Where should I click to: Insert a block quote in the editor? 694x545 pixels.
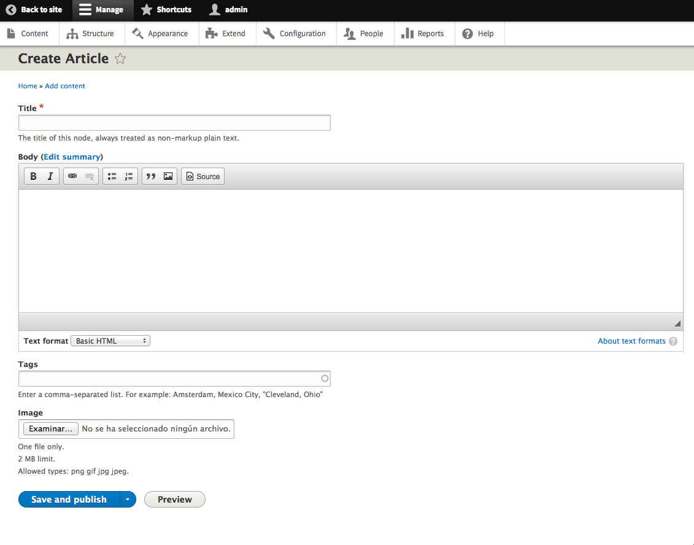(x=151, y=176)
